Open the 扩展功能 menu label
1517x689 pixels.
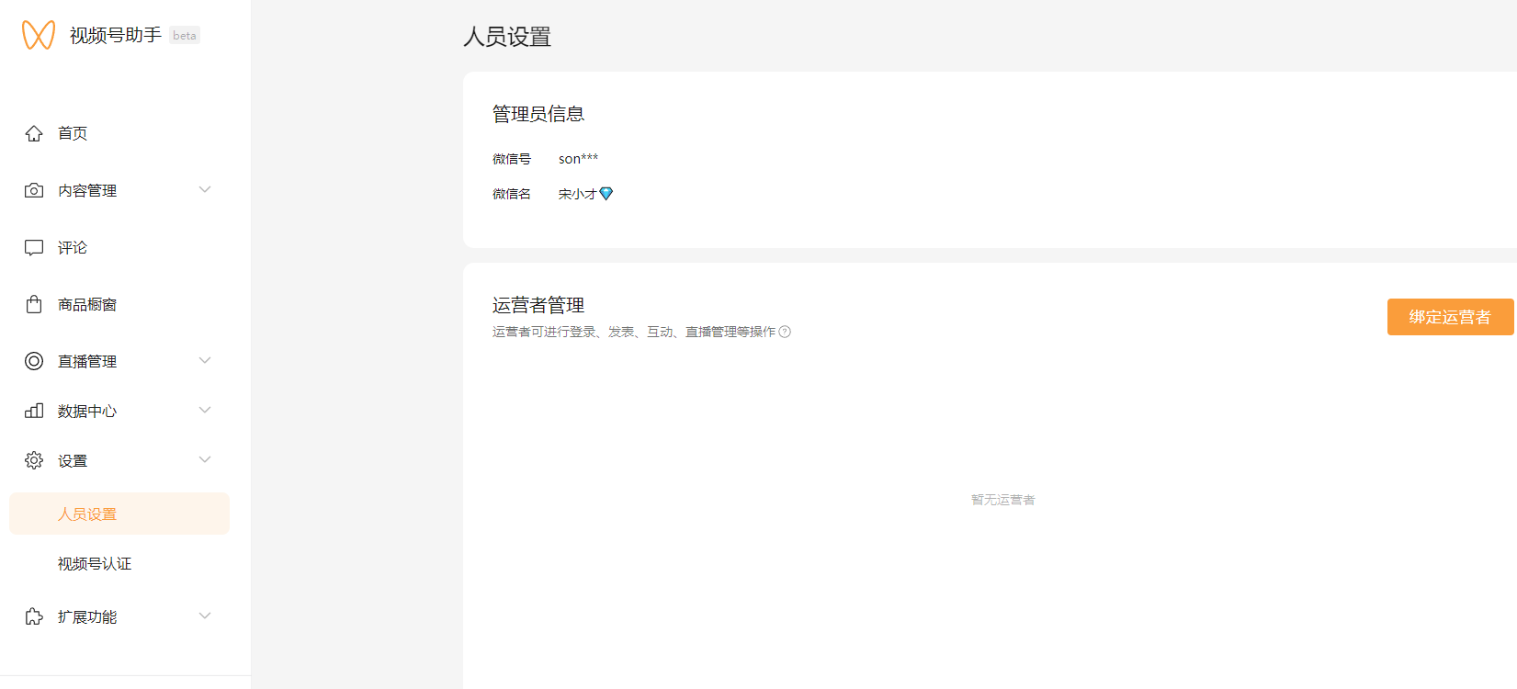pos(87,616)
